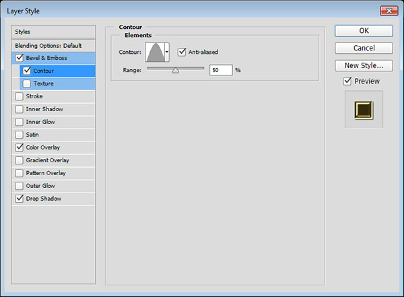404x297 pixels.
Task: Toggle the Anti-aliased checkbox
Action: (182, 52)
